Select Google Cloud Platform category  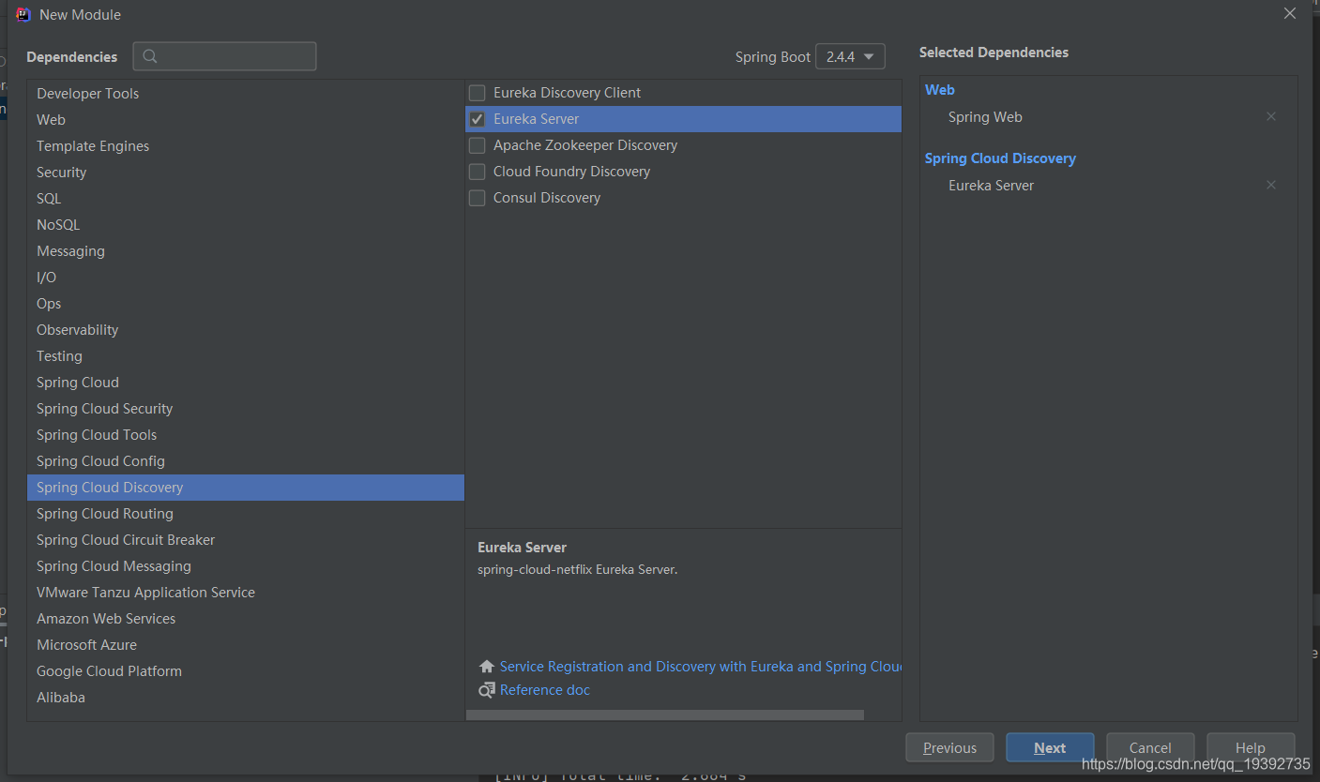click(246, 671)
